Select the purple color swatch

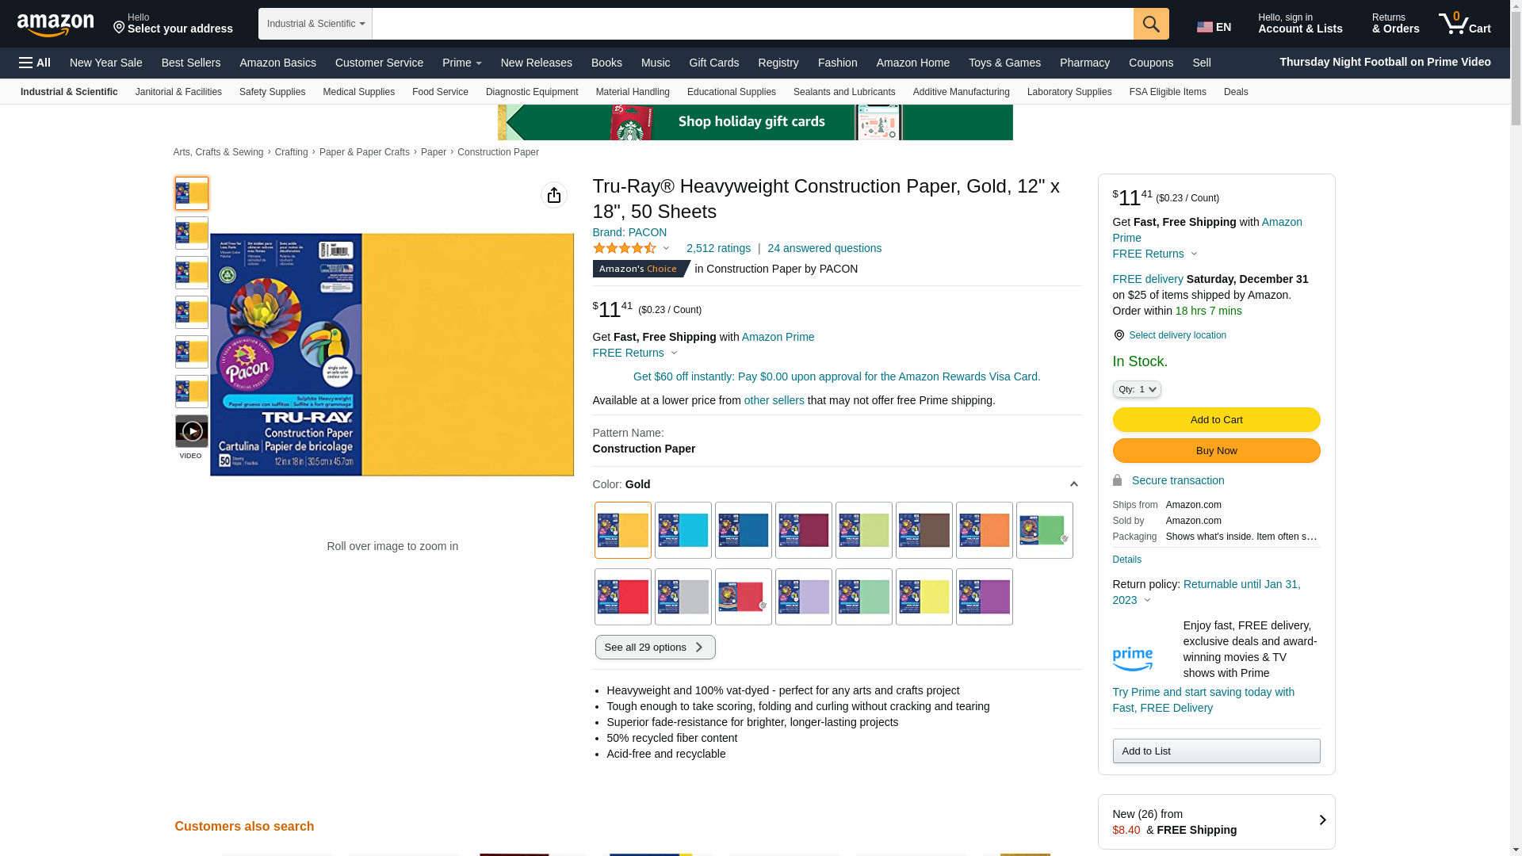coord(984,597)
